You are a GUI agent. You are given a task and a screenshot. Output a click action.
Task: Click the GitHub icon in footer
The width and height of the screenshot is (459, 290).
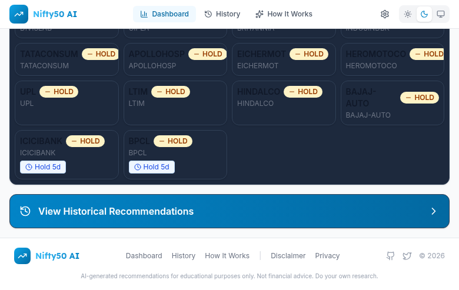[x=390, y=256]
